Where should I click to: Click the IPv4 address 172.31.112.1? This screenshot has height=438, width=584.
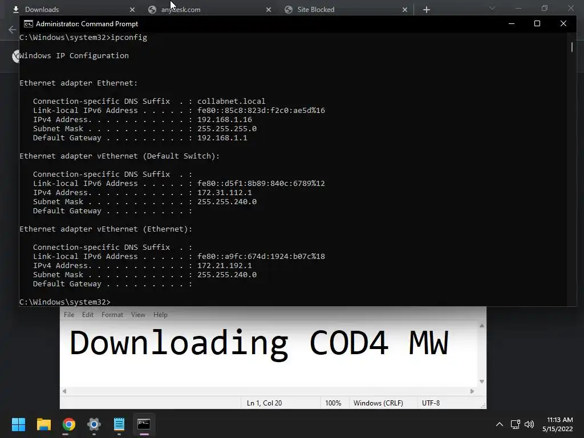(x=225, y=193)
